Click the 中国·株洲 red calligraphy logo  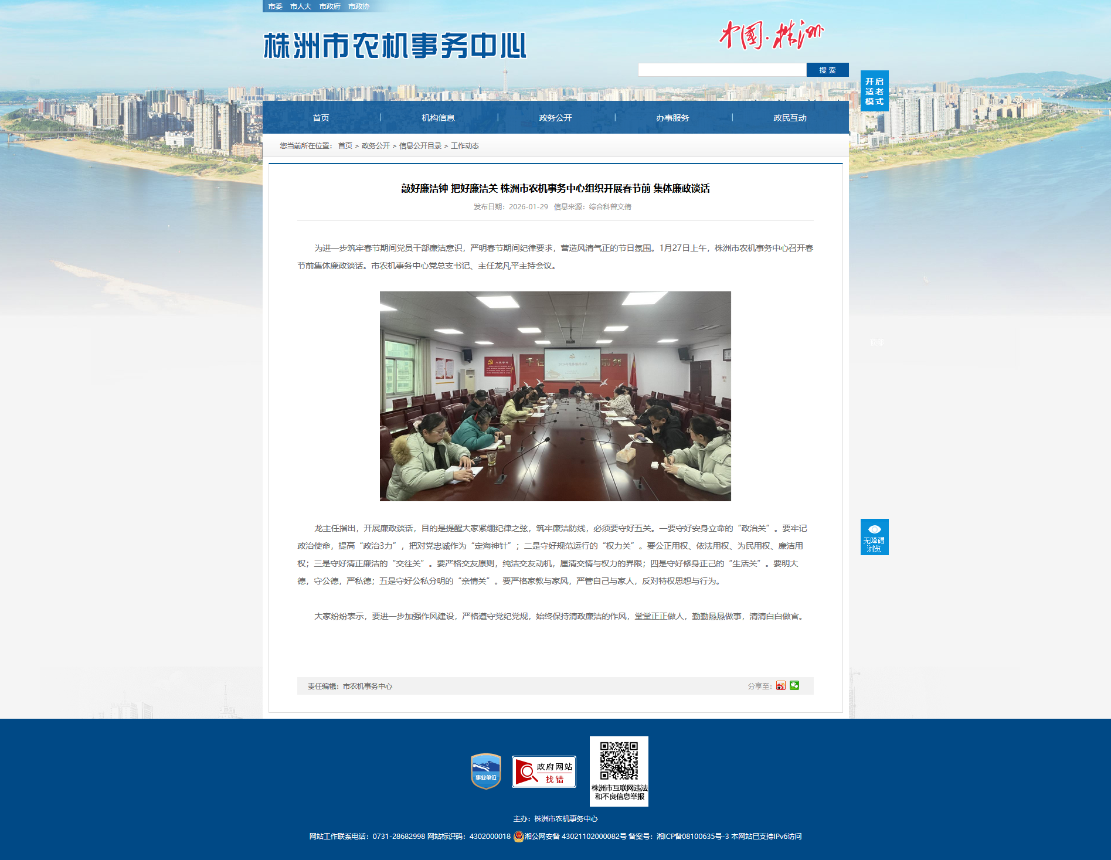click(771, 36)
